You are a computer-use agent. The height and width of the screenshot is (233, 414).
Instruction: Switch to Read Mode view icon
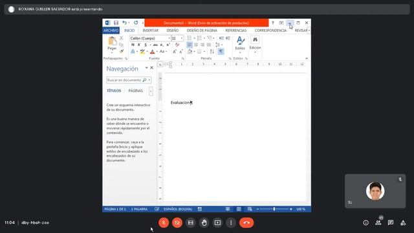[228, 209]
